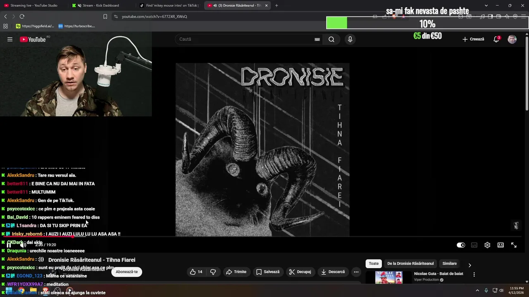Open turboscribe bookmark
This screenshot has height=297, width=529.
(x=76, y=26)
